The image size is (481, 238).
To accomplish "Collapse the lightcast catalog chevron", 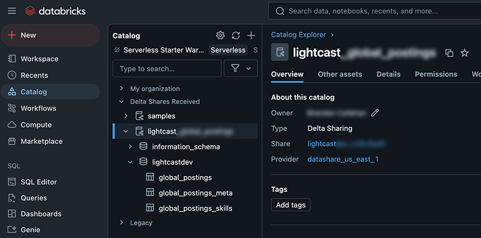I will tap(126, 131).
